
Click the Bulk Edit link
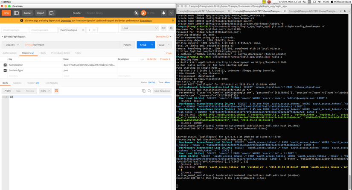[152, 59]
